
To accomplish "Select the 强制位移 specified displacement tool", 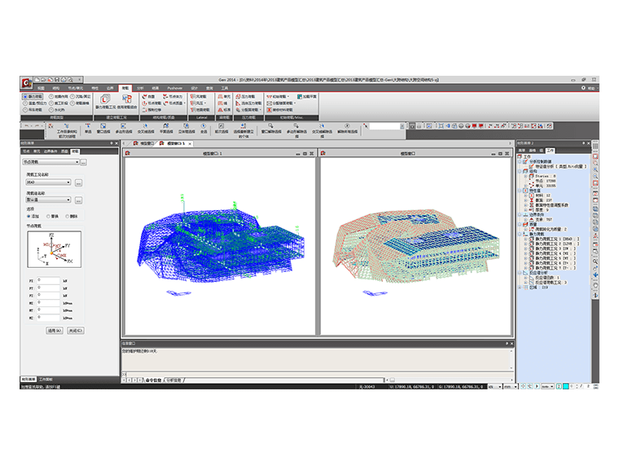I will pyautogui.click(x=151, y=110).
